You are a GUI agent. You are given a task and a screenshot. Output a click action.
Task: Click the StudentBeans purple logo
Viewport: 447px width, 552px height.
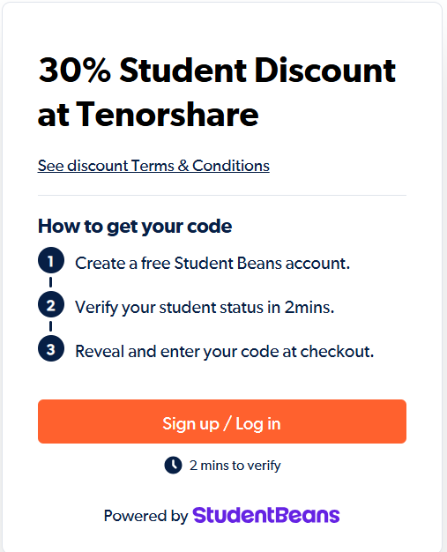tap(266, 515)
